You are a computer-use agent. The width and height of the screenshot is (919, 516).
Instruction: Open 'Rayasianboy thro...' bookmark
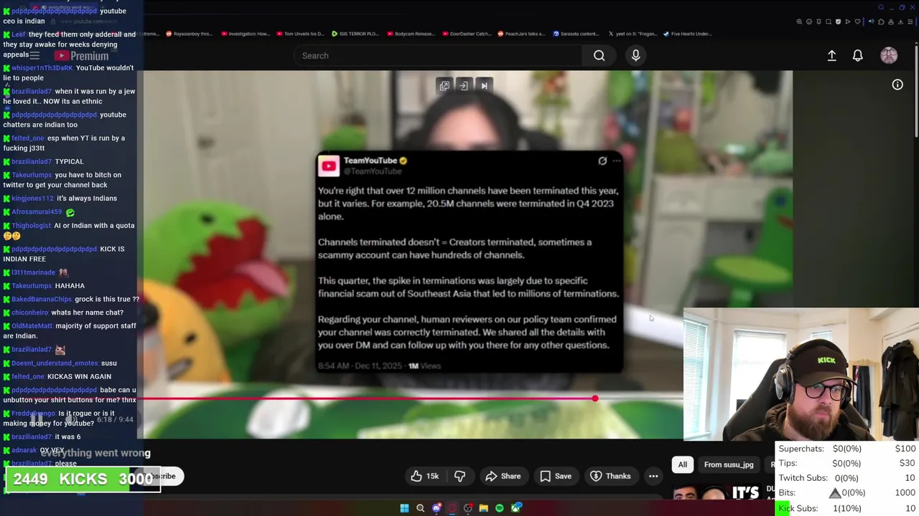tap(190, 34)
